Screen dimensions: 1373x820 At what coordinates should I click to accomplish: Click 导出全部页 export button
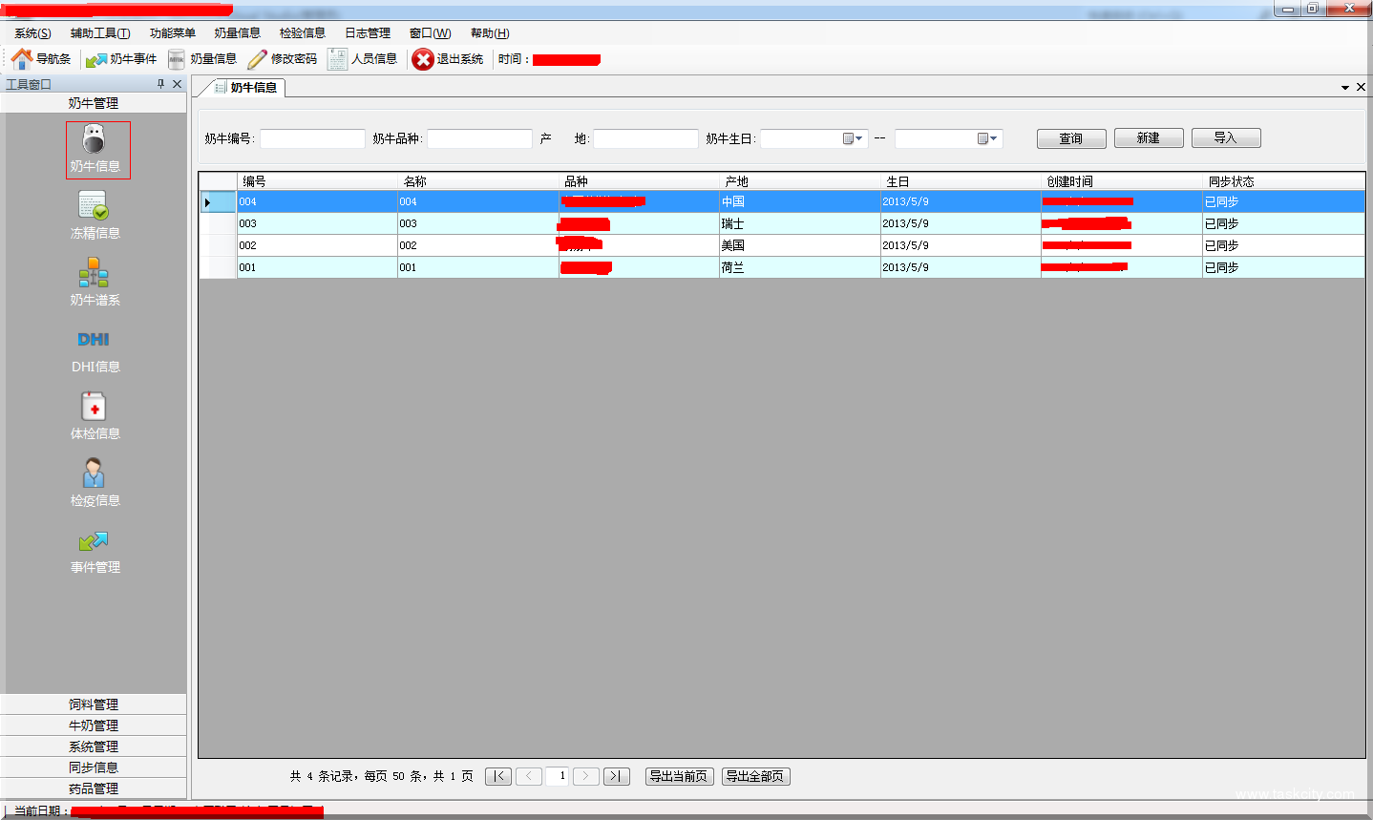[x=756, y=776]
